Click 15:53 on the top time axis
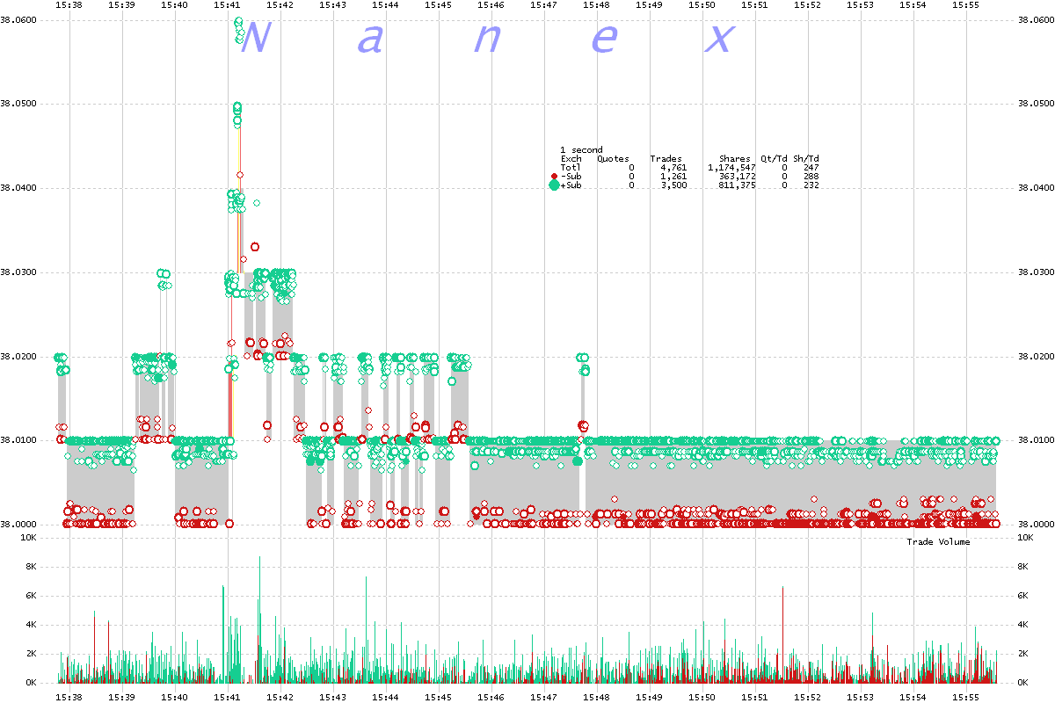The width and height of the screenshot is (1055, 703). [860, 5]
